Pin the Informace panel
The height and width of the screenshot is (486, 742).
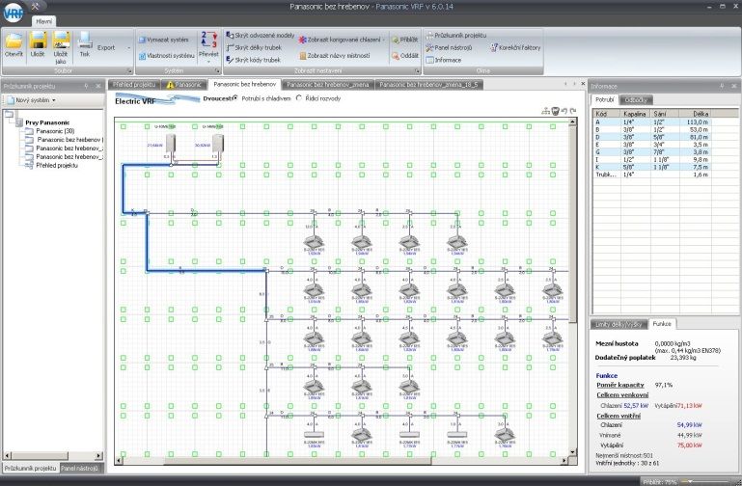(x=722, y=86)
